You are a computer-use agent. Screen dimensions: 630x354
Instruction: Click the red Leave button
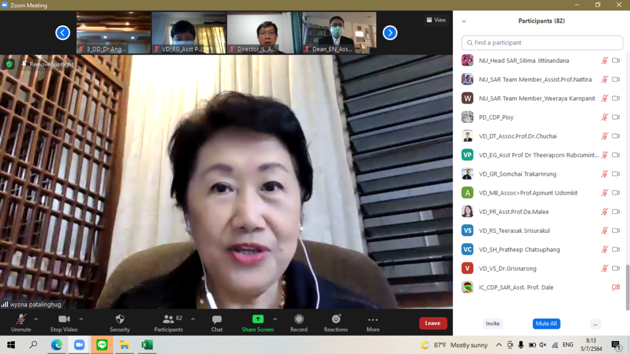point(433,323)
